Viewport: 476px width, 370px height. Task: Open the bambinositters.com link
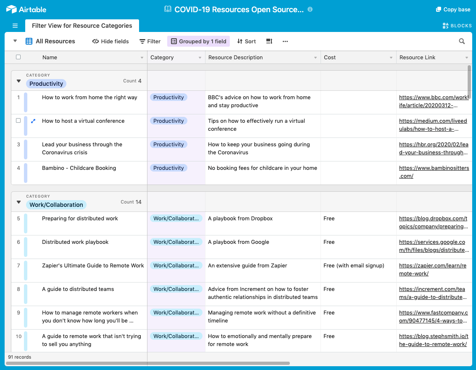(x=434, y=172)
